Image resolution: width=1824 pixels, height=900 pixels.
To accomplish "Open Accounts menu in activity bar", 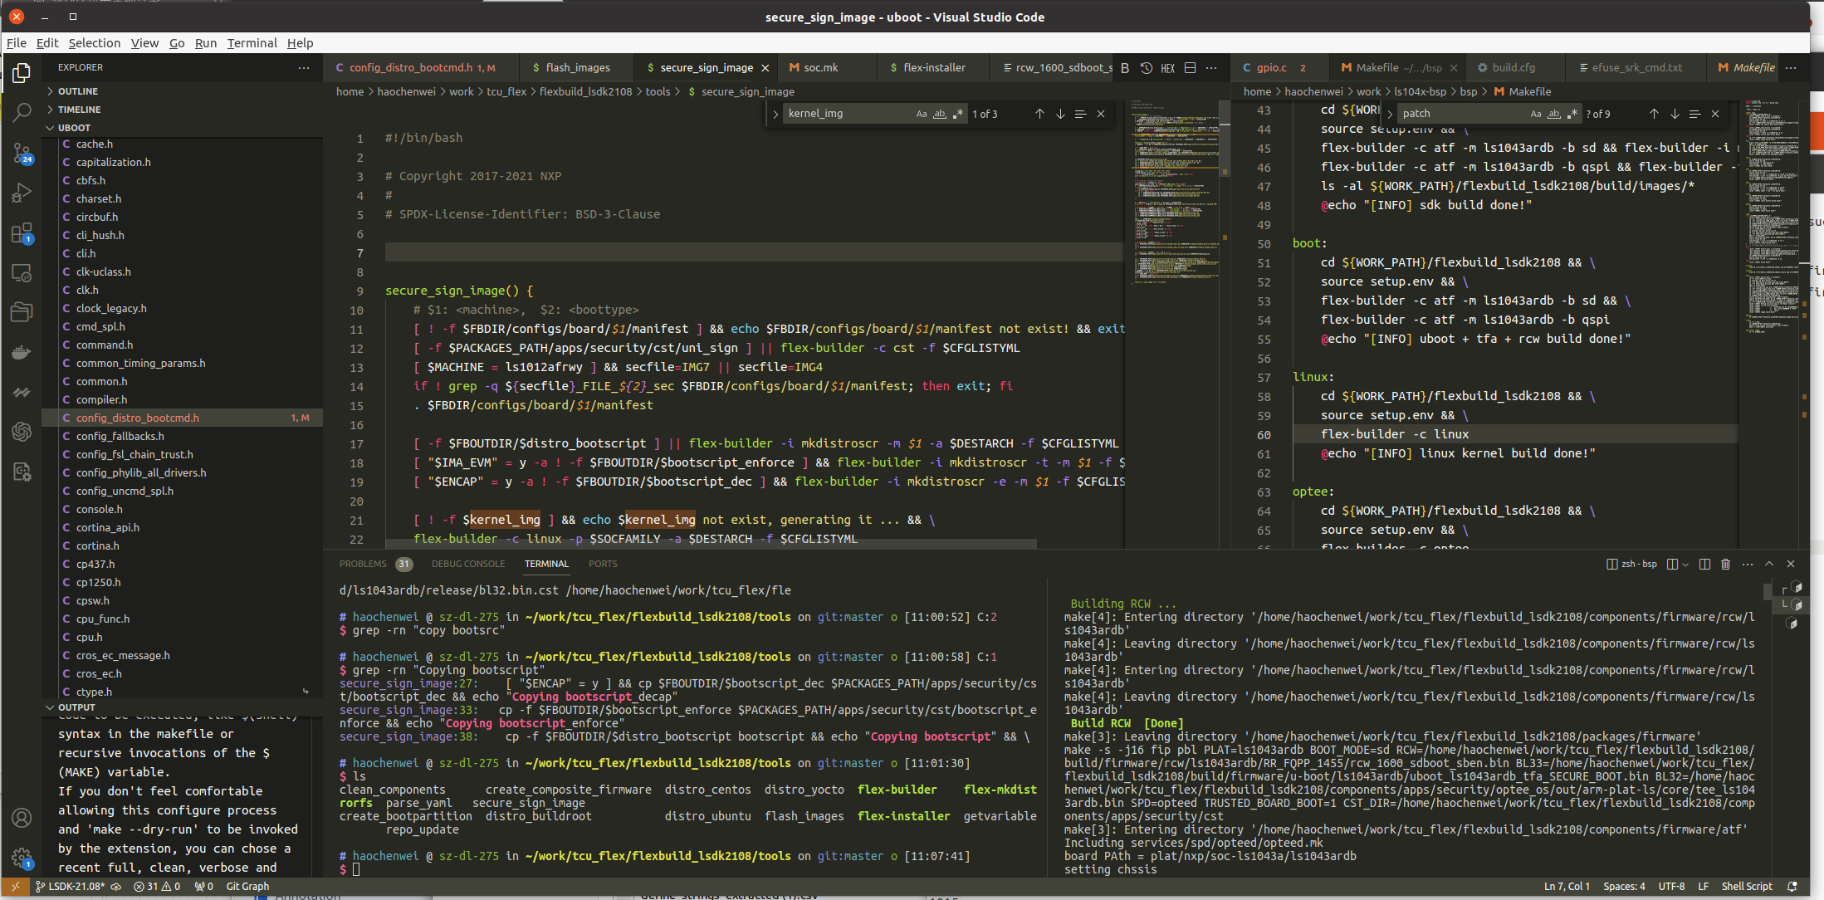I will pos(22,818).
